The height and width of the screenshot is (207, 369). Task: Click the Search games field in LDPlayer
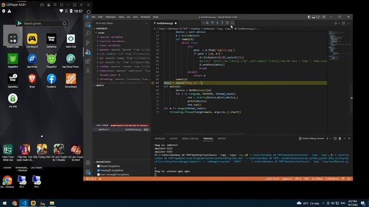coord(42,24)
